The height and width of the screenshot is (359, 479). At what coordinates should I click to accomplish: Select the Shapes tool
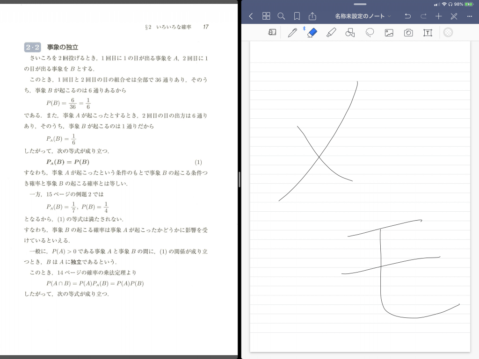(350, 32)
